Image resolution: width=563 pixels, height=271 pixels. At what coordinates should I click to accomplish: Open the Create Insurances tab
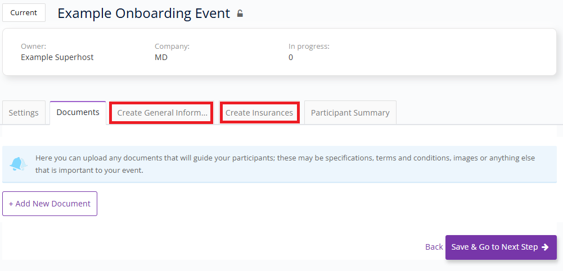(259, 113)
